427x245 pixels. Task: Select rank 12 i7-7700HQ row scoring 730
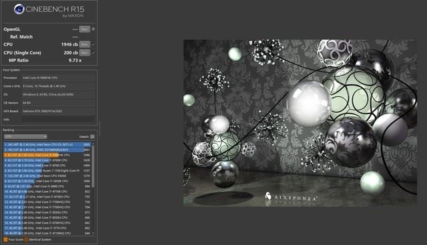pos(47,202)
